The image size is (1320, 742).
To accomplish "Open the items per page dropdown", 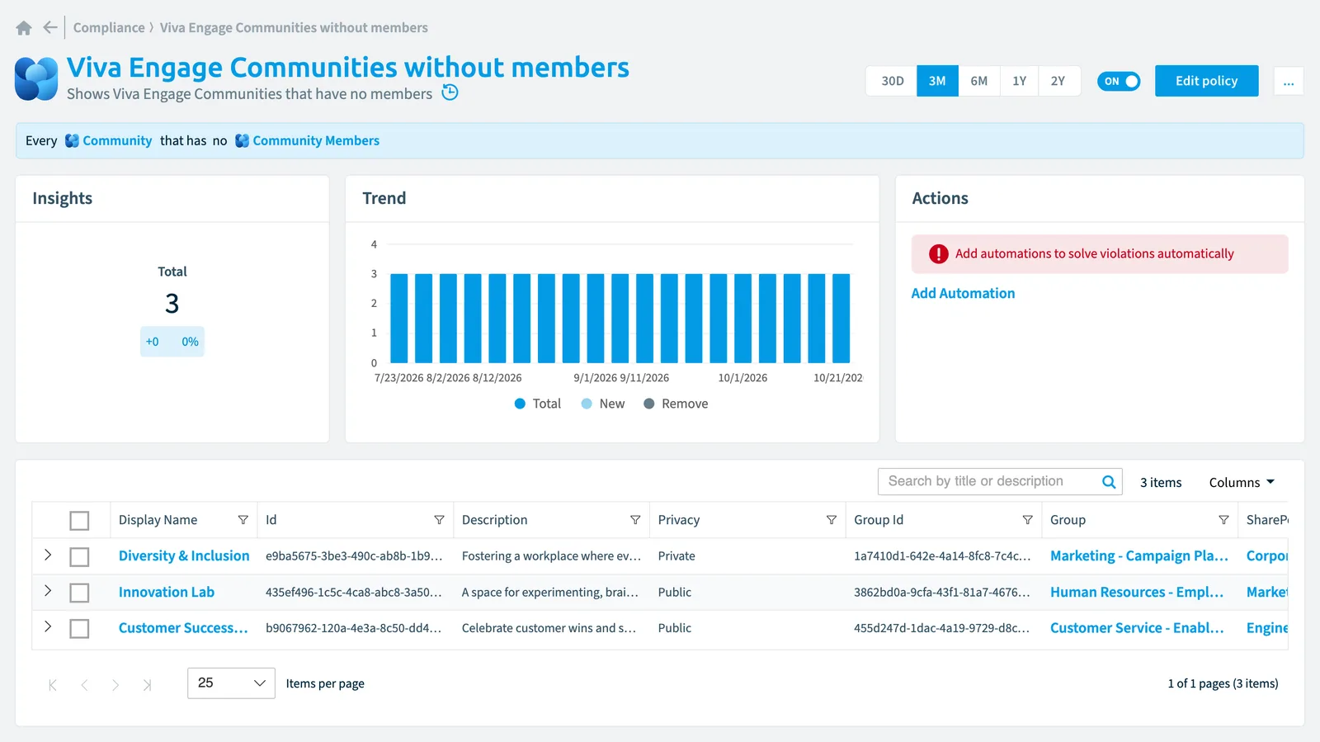I will (x=231, y=683).
